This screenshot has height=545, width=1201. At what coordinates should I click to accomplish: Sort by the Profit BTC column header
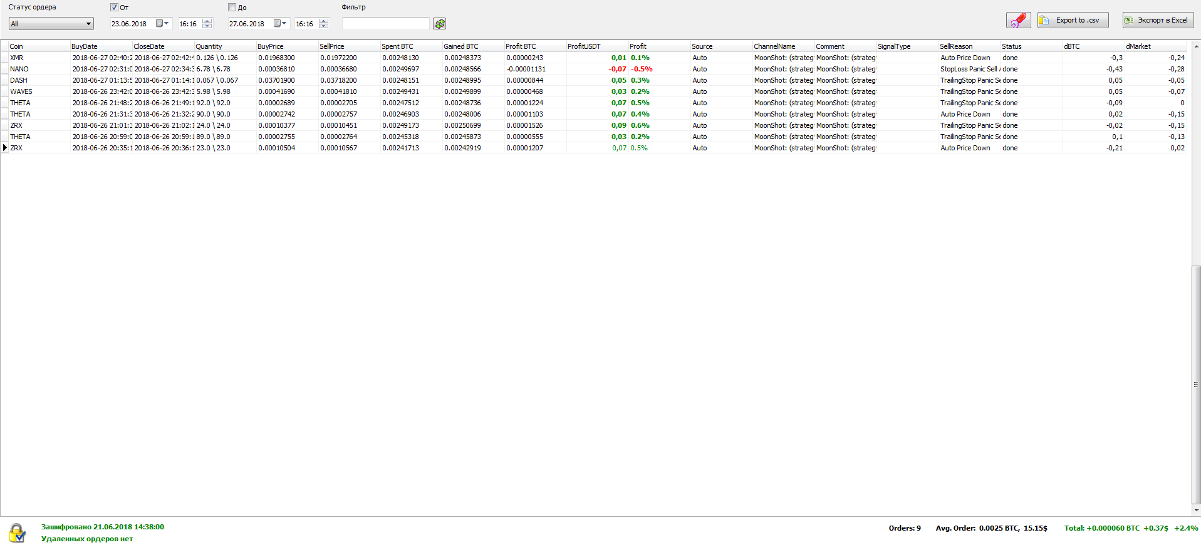(535, 46)
